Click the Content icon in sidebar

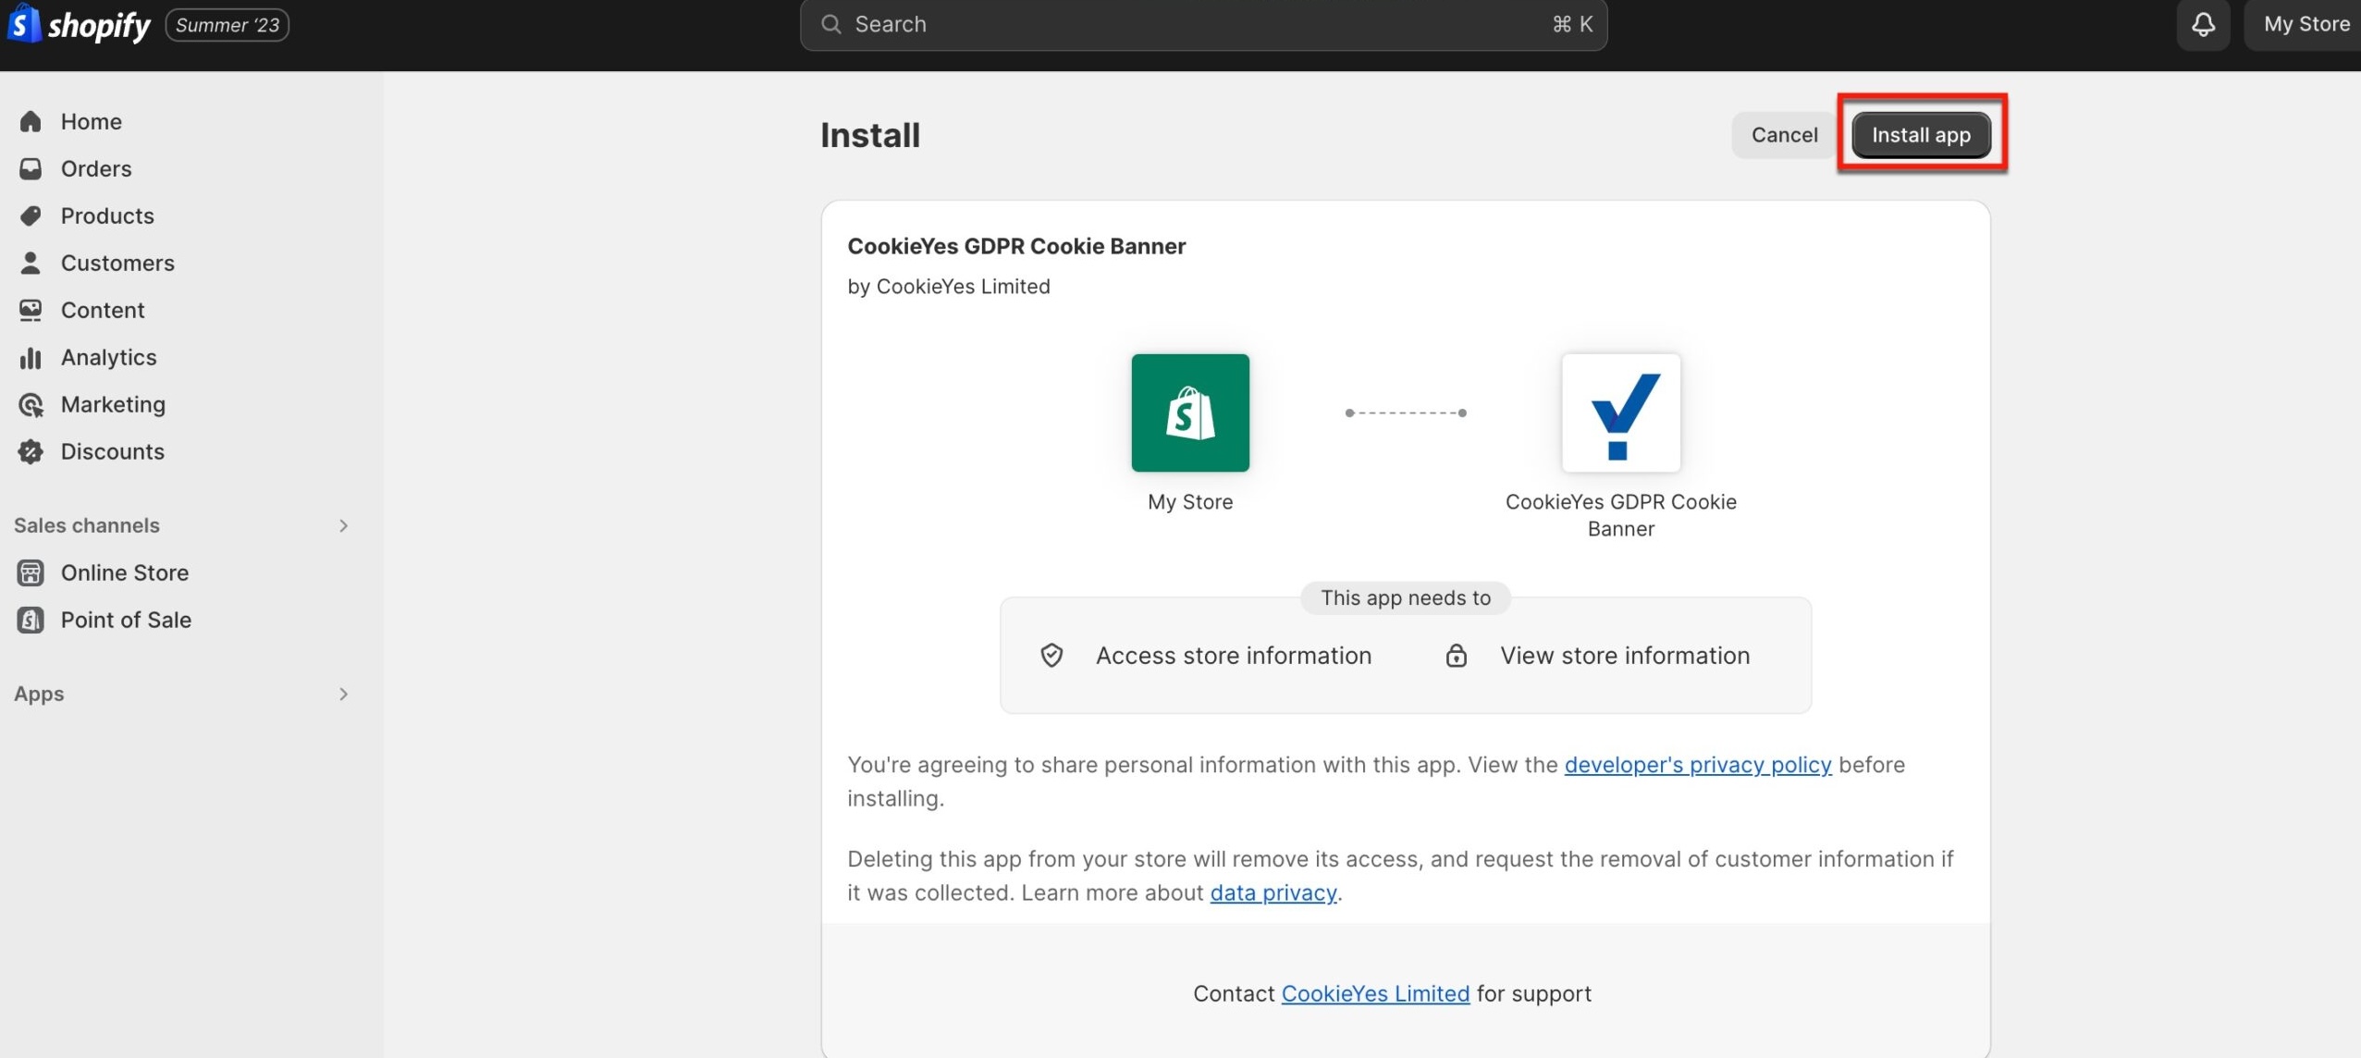point(31,310)
